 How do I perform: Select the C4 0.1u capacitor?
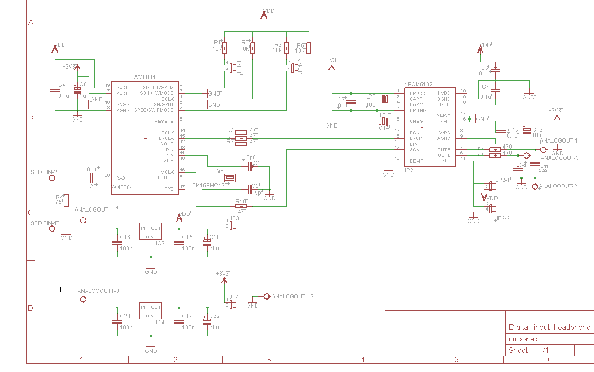(x=55, y=90)
